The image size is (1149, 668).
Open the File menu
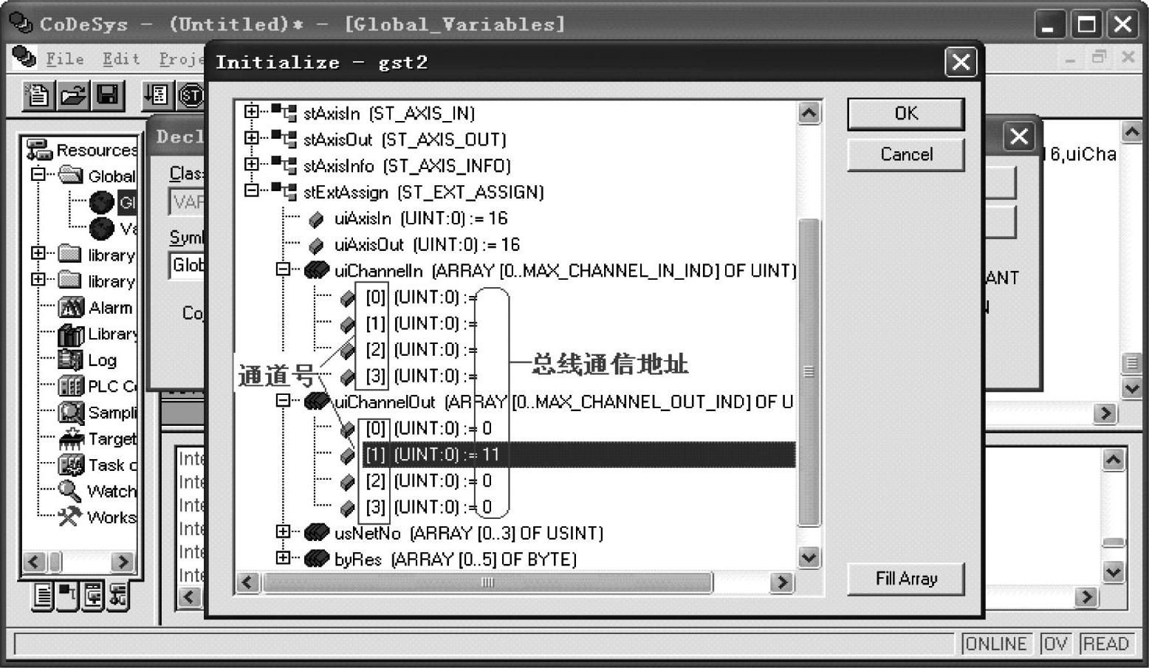tap(65, 59)
